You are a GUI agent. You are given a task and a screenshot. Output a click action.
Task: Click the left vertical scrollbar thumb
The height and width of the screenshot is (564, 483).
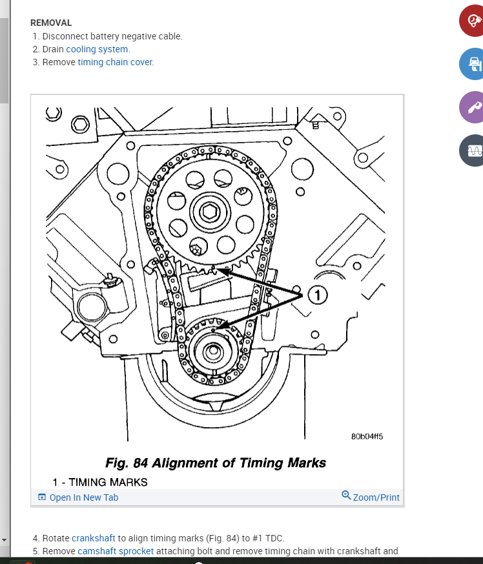4,61
